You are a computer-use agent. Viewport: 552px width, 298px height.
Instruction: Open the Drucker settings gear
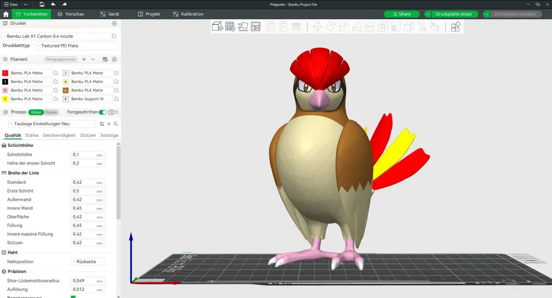pyautogui.click(x=114, y=23)
